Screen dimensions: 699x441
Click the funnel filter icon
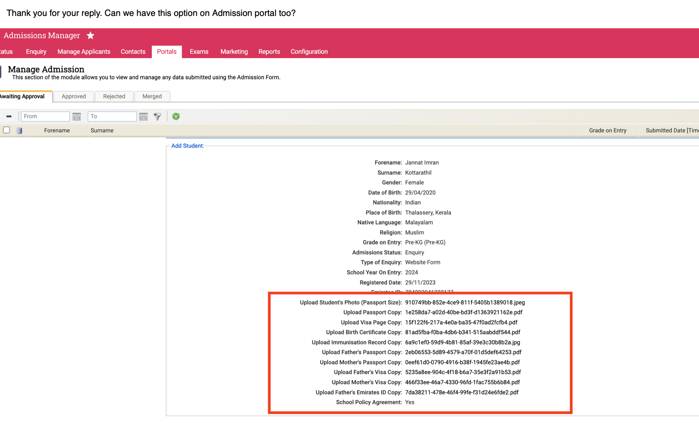click(x=157, y=116)
